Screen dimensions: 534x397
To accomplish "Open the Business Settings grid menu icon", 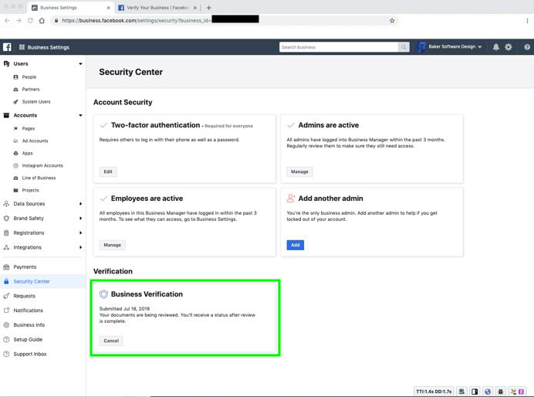I will click(22, 47).
